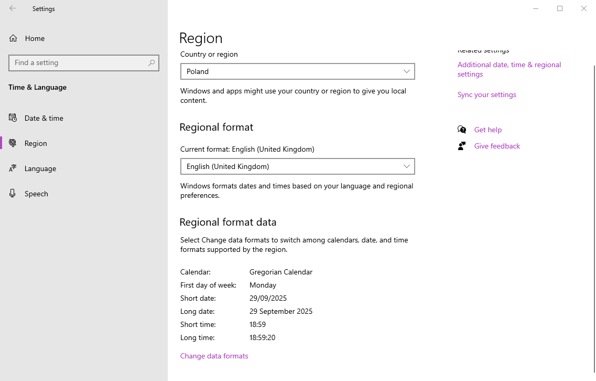This screenshot has width=596, height=381.
Task: Click the Sync your settings link
Action: [x=486, y=94]
